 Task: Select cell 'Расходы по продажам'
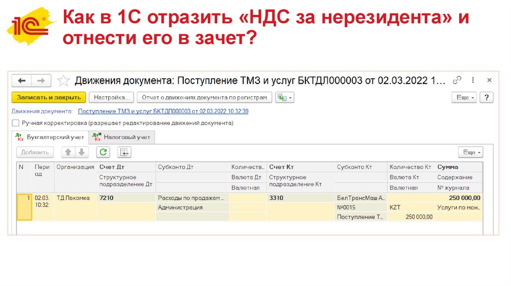click(x=192, y=198)
